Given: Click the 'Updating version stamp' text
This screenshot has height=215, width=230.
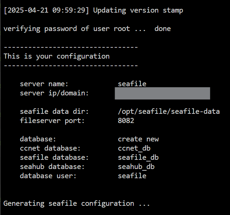Looking at the screenshot, I should 138,11.
